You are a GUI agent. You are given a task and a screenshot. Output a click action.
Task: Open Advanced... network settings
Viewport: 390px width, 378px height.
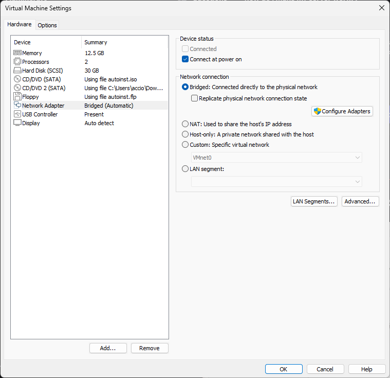tap(360, 201)
